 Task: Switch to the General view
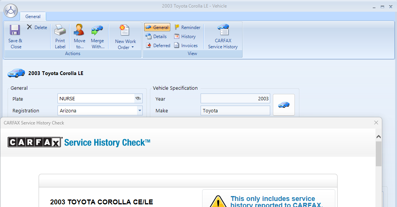[x=157, y=27]
